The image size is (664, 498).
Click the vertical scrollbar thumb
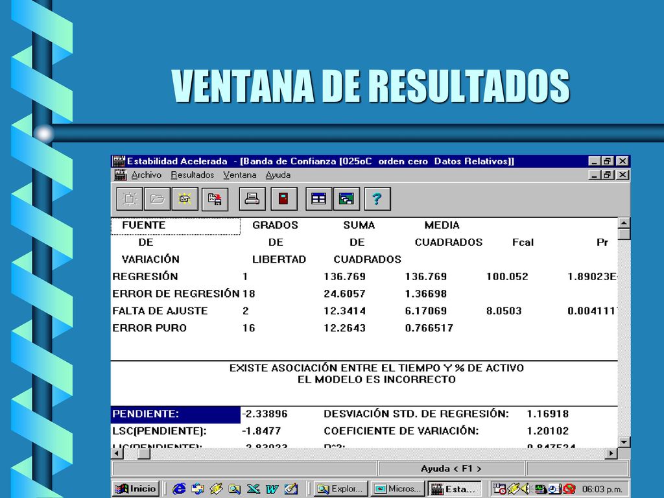point(624,234)
